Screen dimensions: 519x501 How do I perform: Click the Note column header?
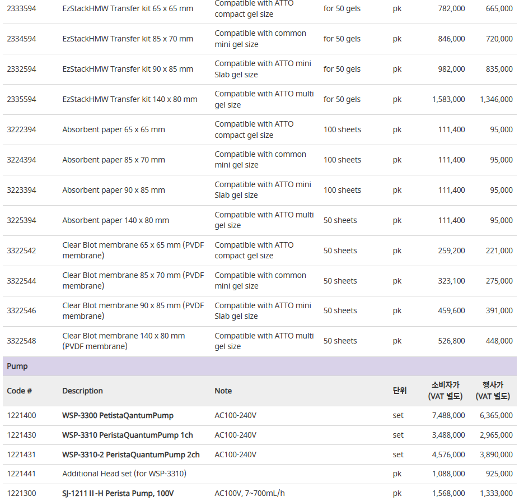point(223,391)
